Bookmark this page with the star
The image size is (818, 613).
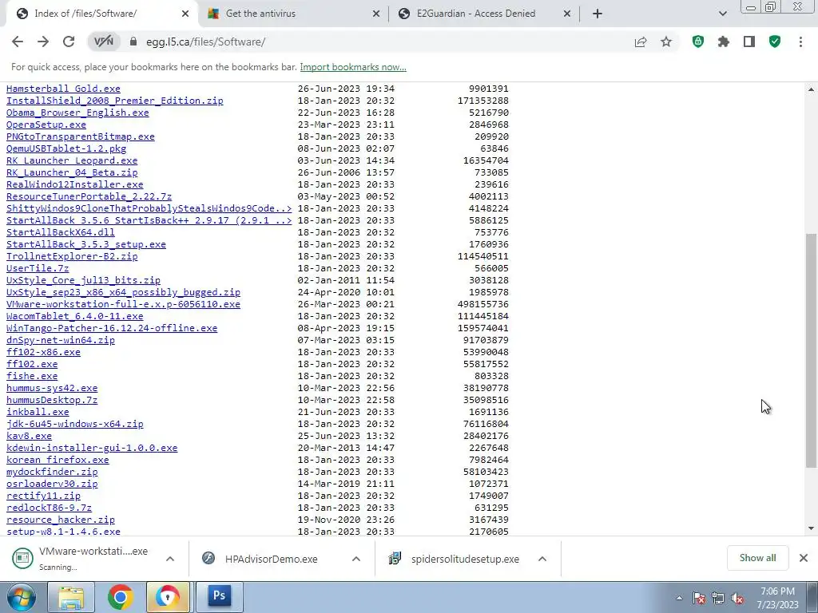point(666,42)
